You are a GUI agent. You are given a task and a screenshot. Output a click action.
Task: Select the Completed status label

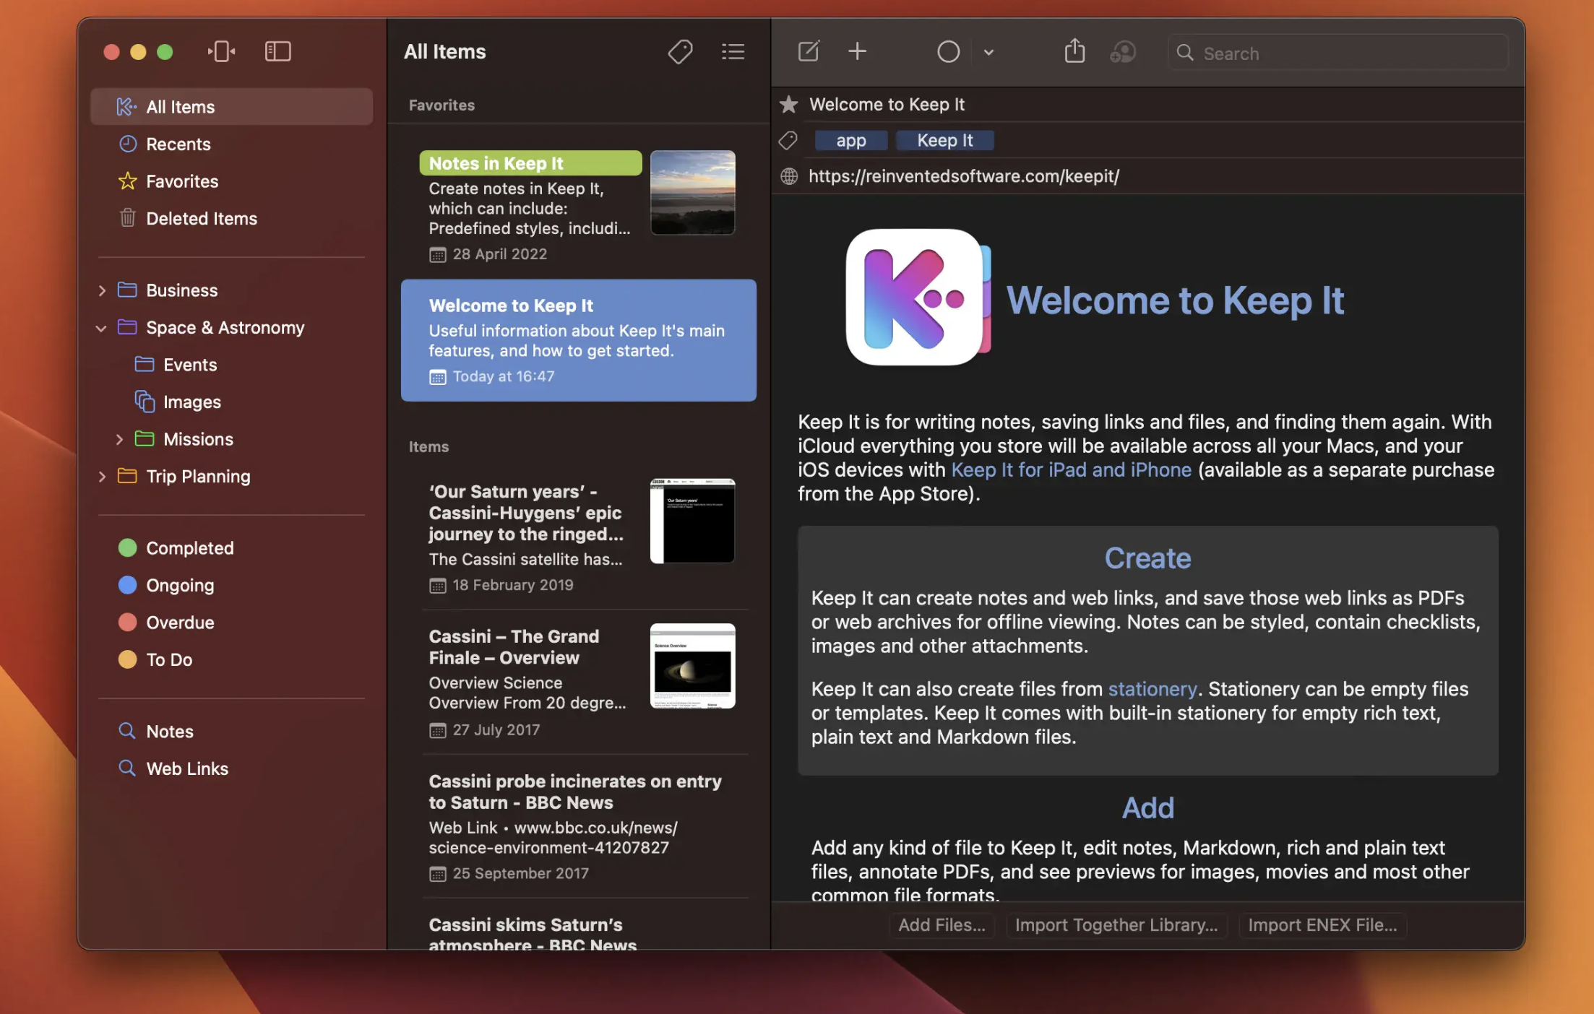coord(189,547)
